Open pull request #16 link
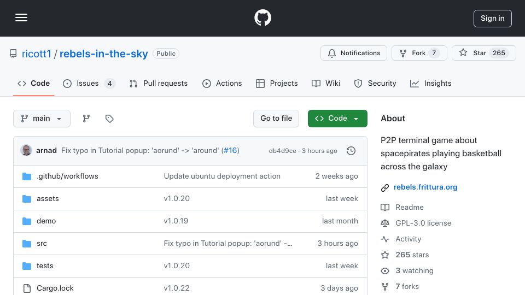 [x=230, y=151]
